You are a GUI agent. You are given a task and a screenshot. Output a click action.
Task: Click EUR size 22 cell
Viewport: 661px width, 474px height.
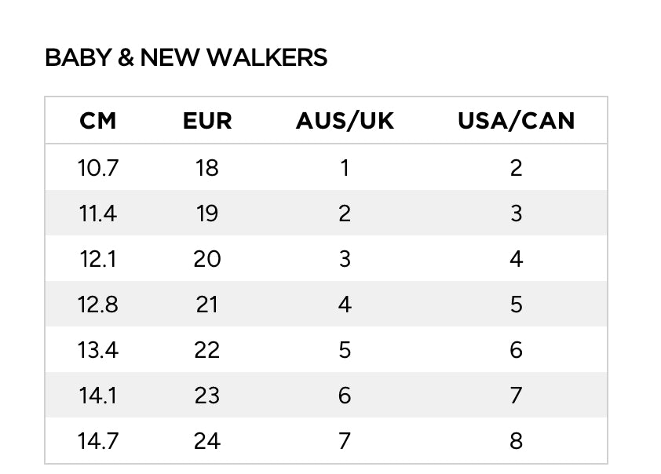[x=207, y=349]
